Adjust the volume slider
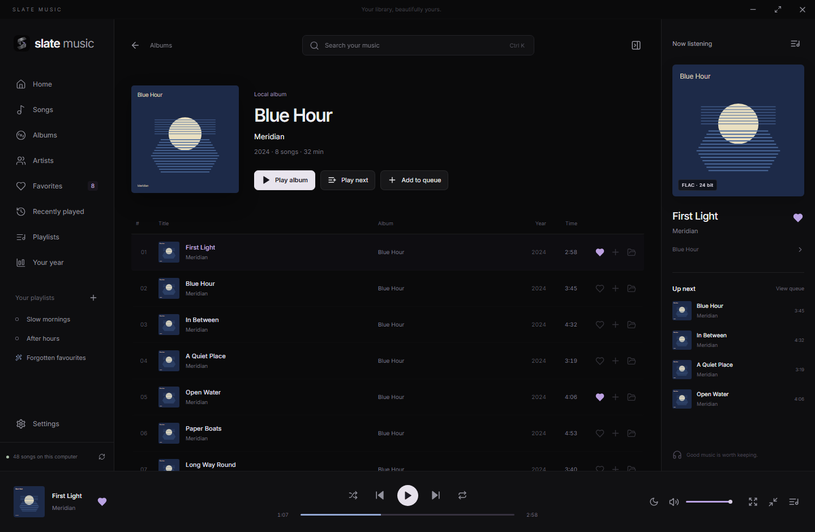Screen dimensions: 815x532 coord(709,502)
